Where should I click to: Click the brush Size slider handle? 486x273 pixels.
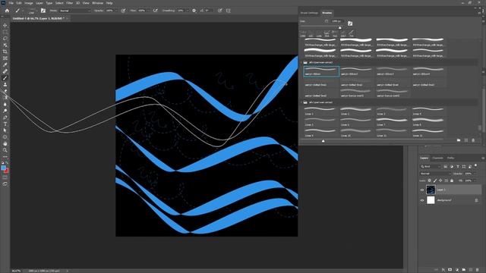click(340, 27)
